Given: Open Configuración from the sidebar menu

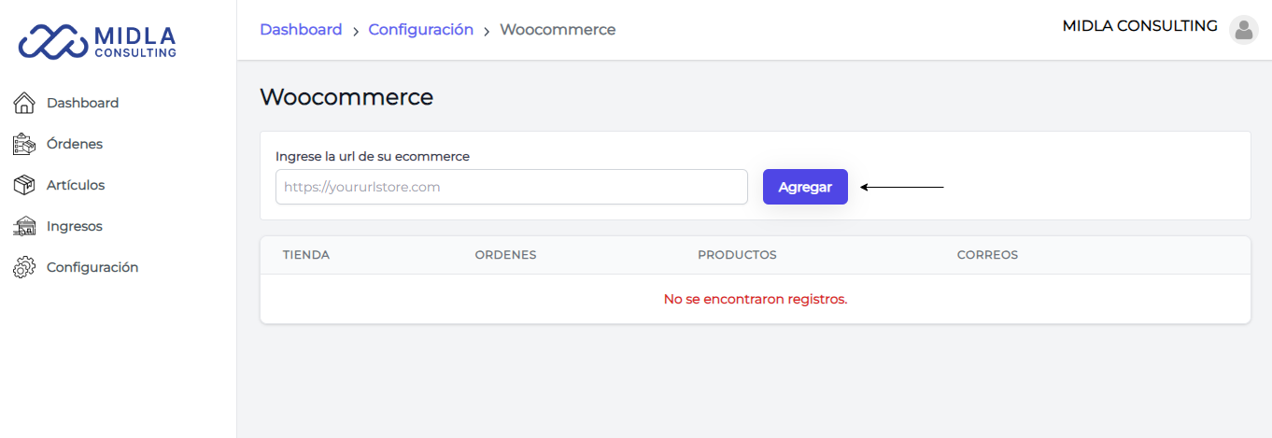Looking at the screenshot, I should (x=92, y=267).
